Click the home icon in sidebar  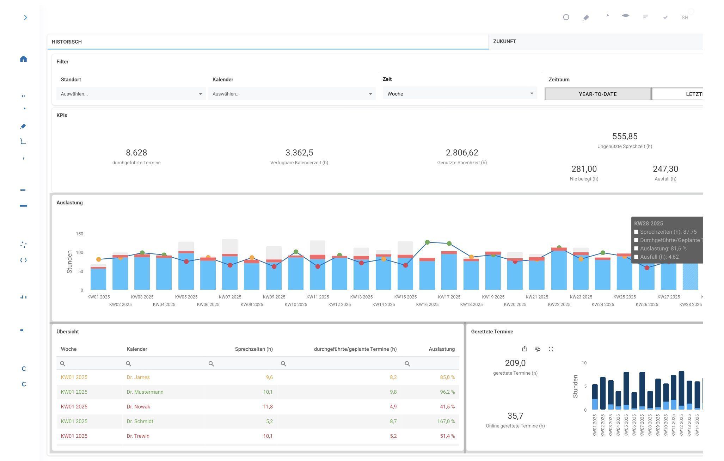(23, 59)
